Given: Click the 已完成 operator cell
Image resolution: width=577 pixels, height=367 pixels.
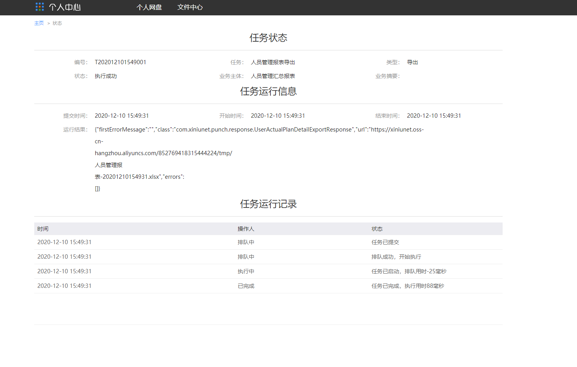Looking at the screenshot, I should pyautogui.click(x=246, y=286).
